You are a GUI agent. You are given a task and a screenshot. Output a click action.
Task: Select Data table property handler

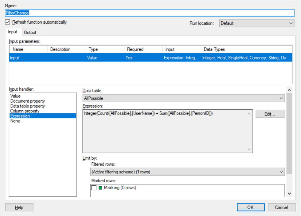click(28, 106)
